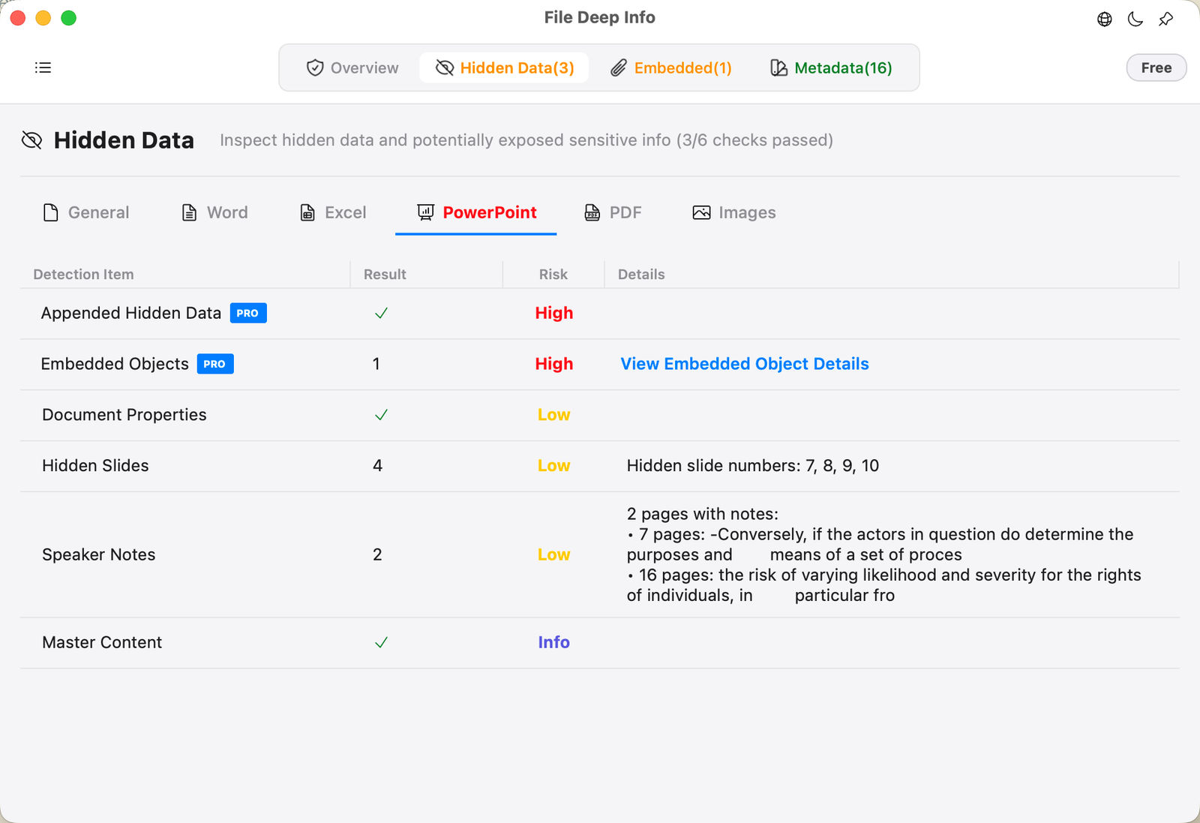Open View Embedded Object Details link

click(x=744, y=364)
